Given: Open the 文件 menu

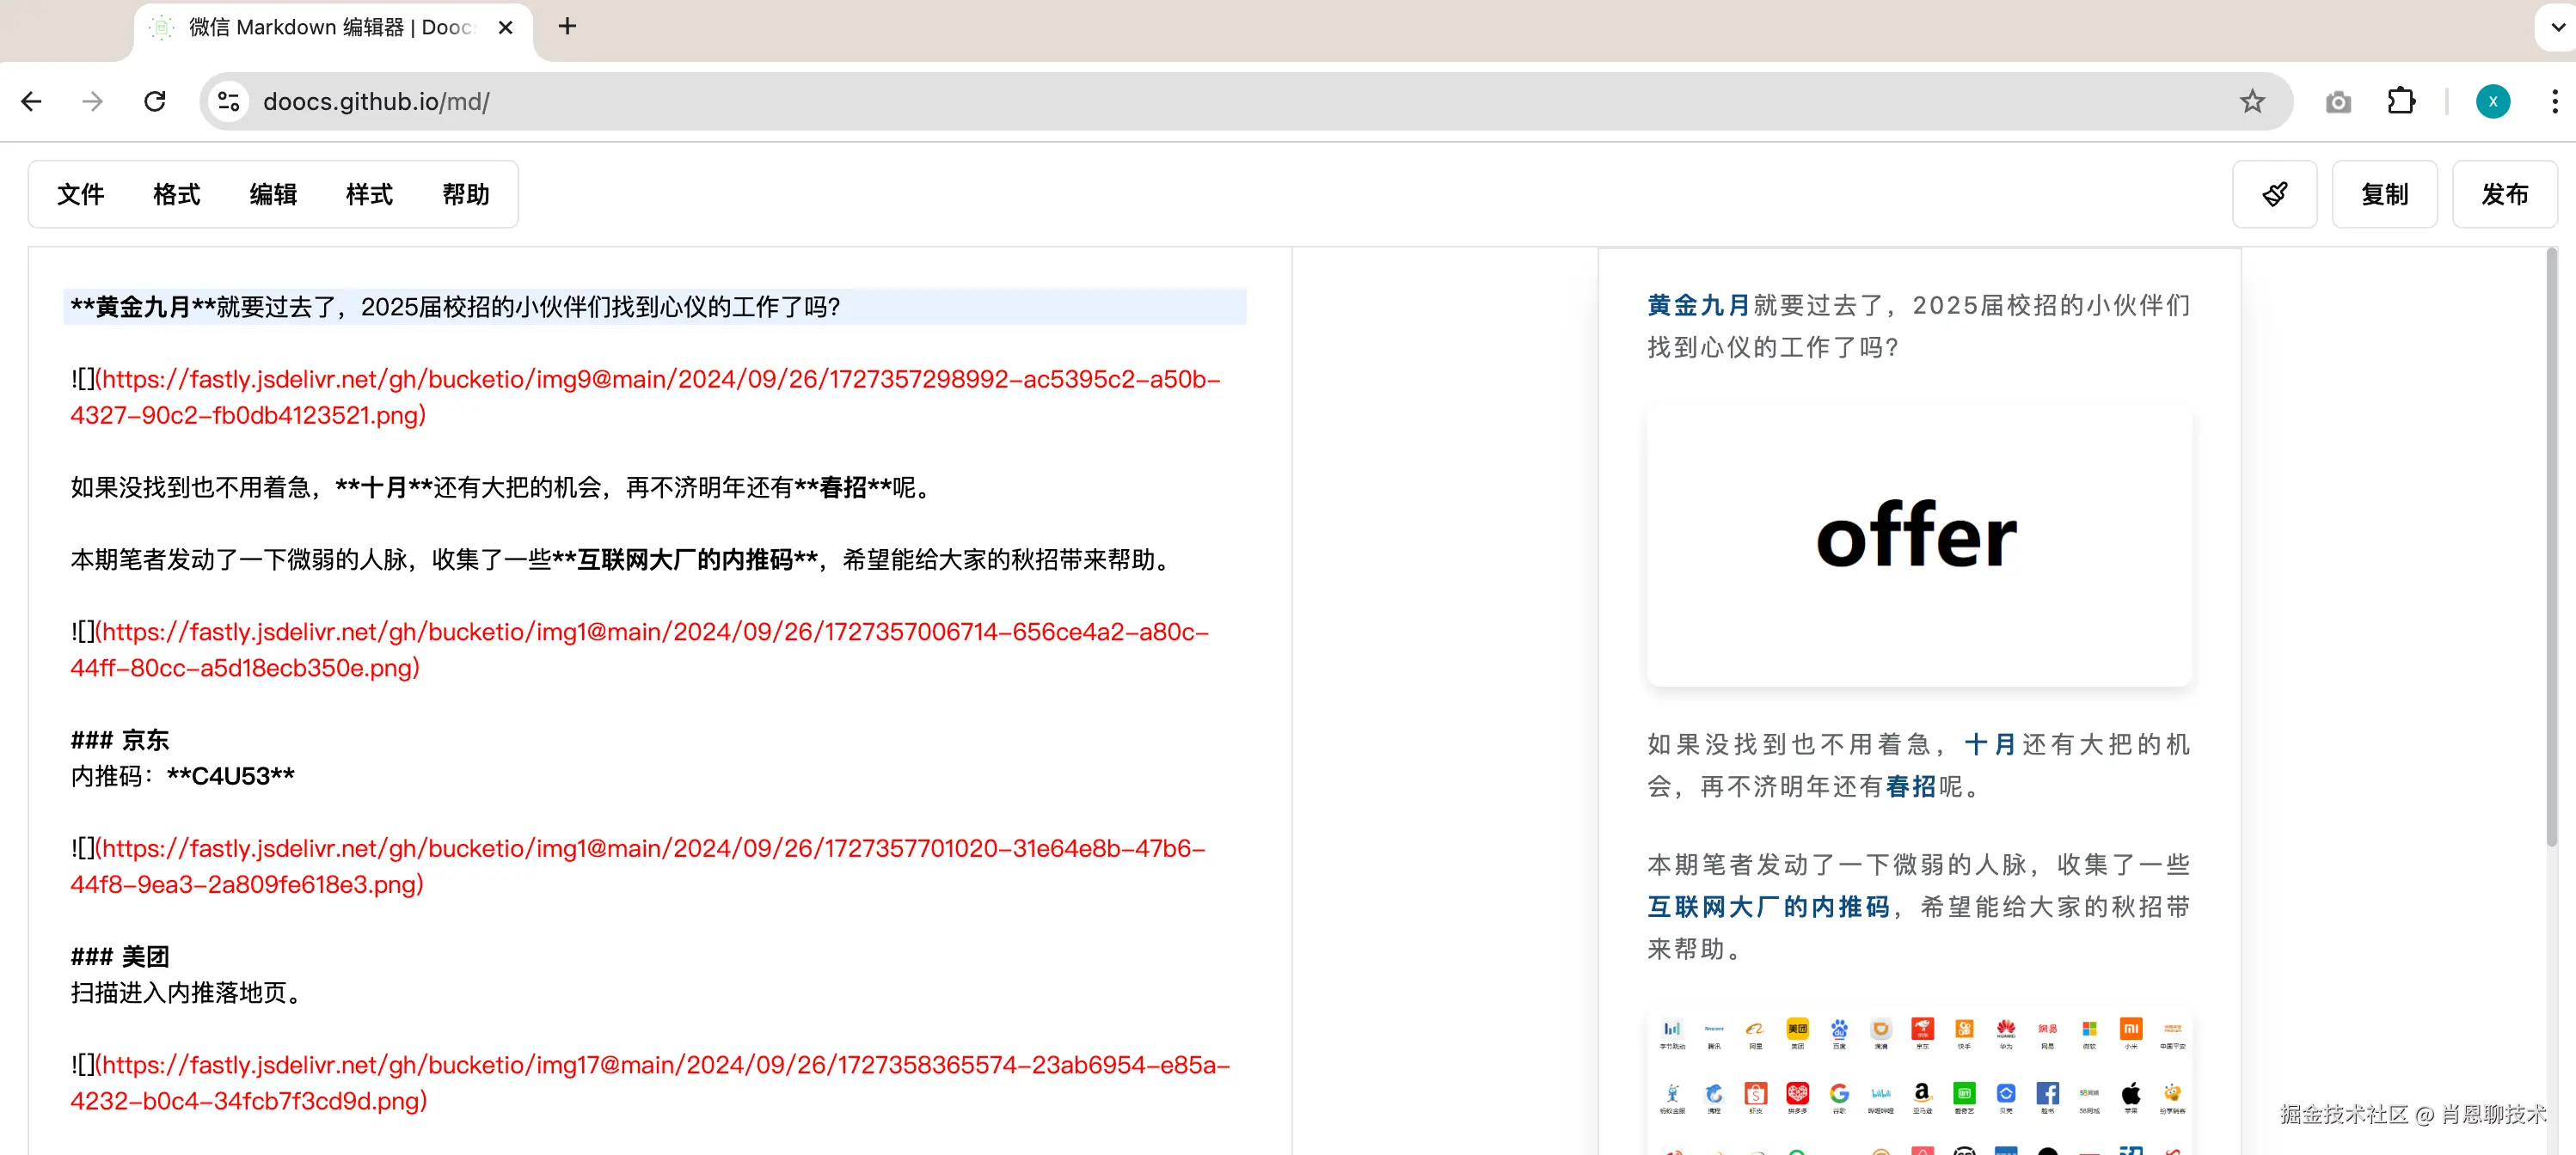Looking at the screenshot, I should pos(80,194).
